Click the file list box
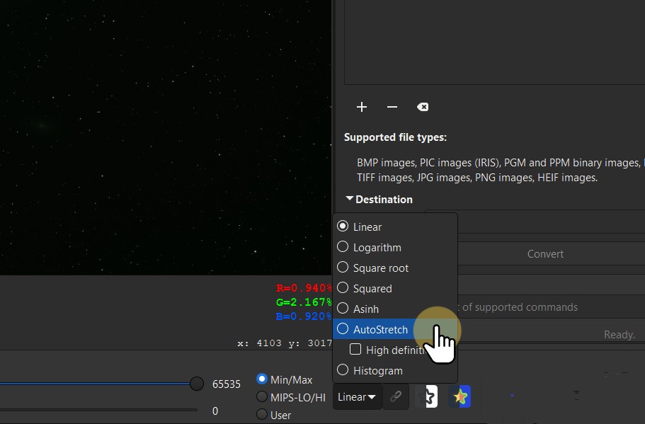The image size is (645, 424). click(x=494, y=42)
